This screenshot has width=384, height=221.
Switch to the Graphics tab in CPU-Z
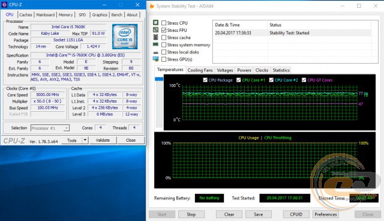(x=100, y=14)
